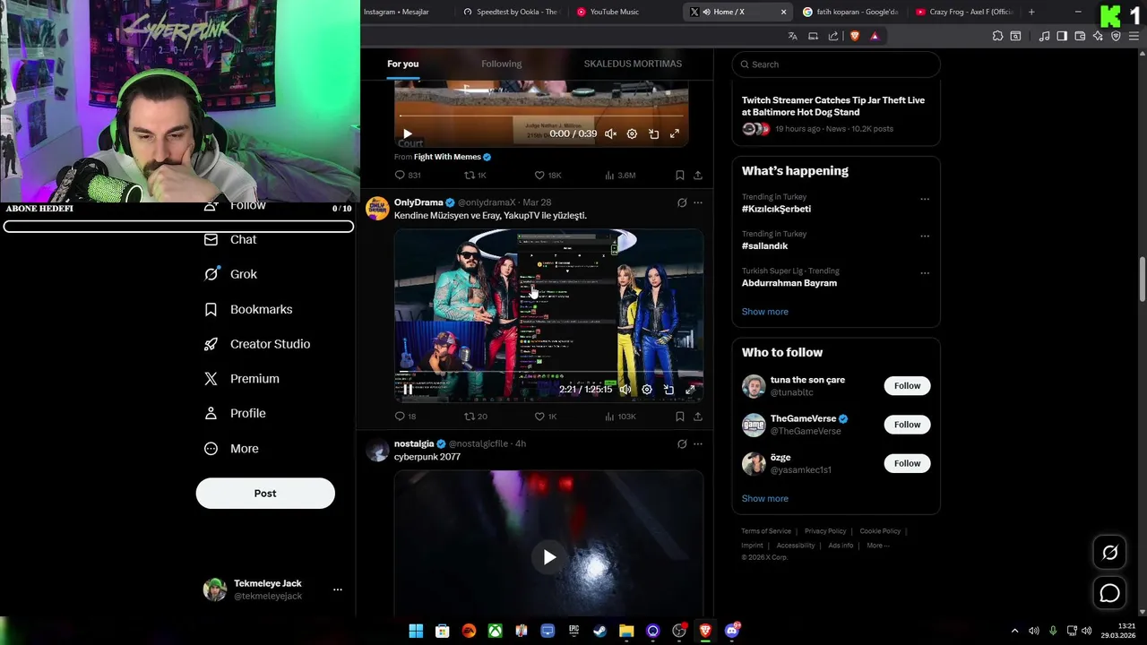1147x645 pixels.
Task: Enable picture-in-picture on Fight With Memes video
Action: 653,133
